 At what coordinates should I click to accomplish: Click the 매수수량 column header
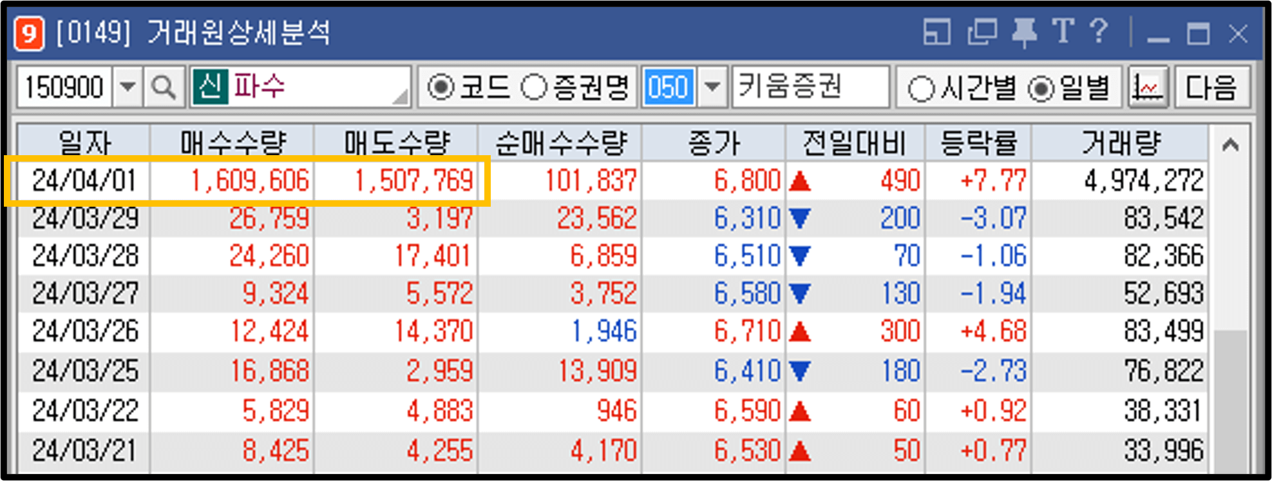click(233, 143)
